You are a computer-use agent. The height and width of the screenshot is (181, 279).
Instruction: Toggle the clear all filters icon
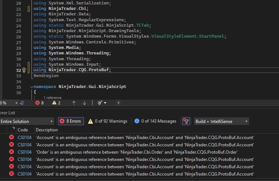186,121
